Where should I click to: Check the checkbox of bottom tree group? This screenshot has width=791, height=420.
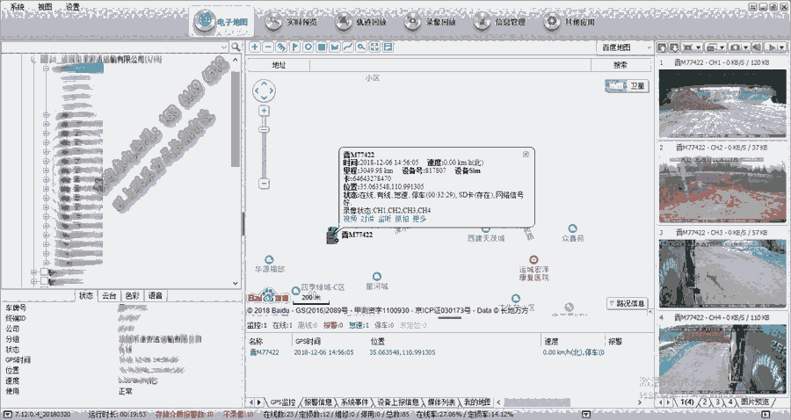coord(43,281)
